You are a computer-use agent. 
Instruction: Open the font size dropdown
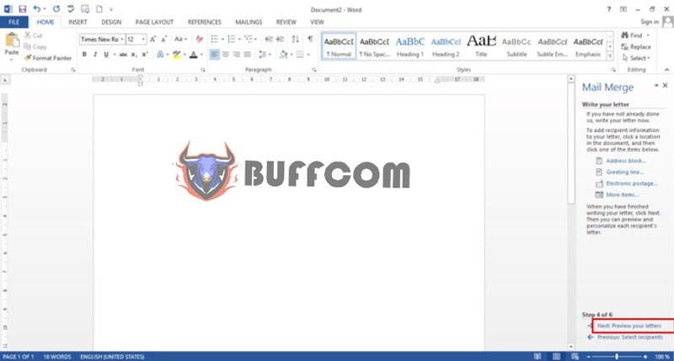143,39
